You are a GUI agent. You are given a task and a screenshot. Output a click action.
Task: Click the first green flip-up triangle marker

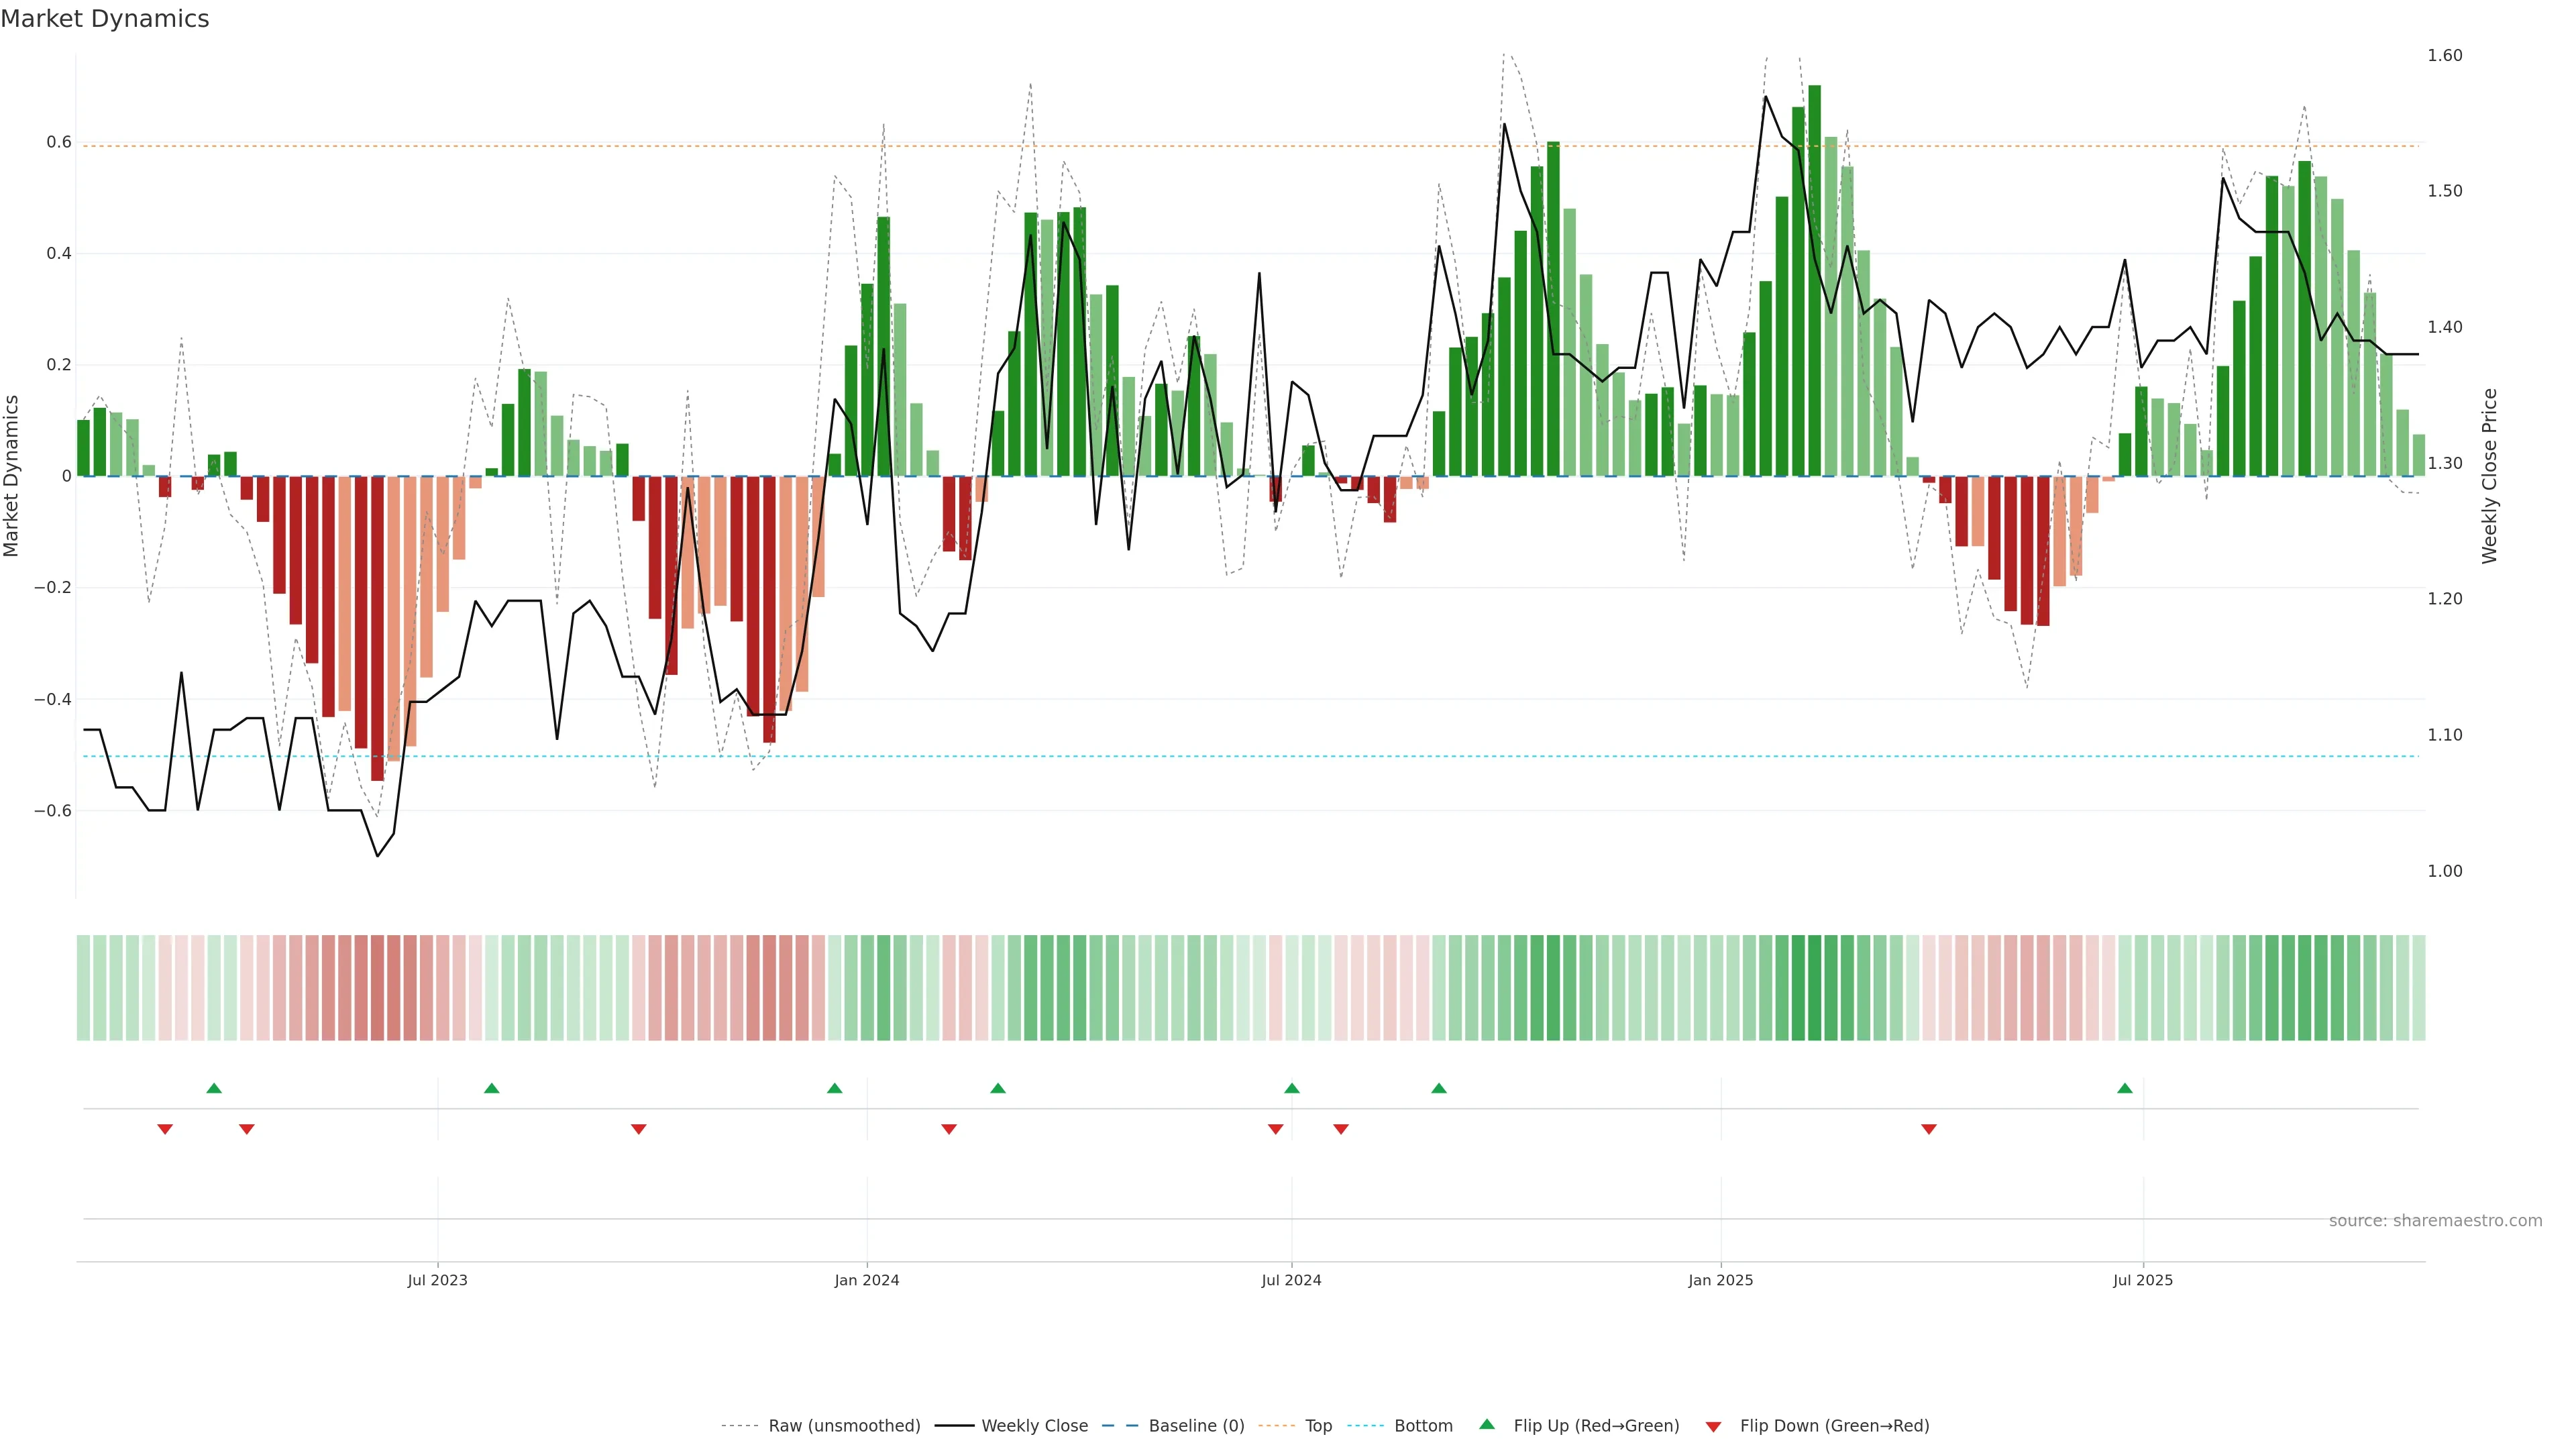(214, 1088)
